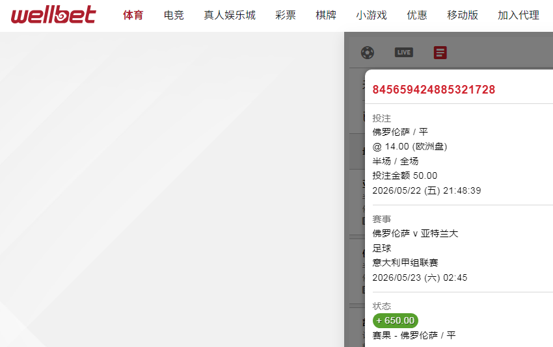Click the bet time 2026/05/22 (五) 21:48:39

point(427,190)
